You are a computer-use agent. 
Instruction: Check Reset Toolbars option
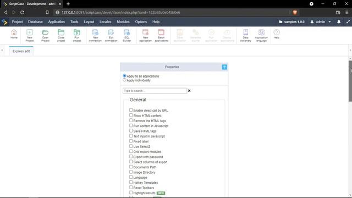click(x=131, y=188)
